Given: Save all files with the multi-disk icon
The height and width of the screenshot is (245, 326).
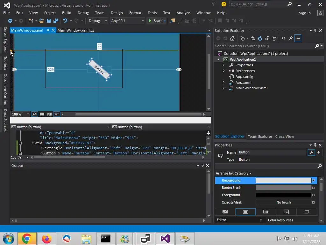Looking at the screenshot, I should coord(56,21).
